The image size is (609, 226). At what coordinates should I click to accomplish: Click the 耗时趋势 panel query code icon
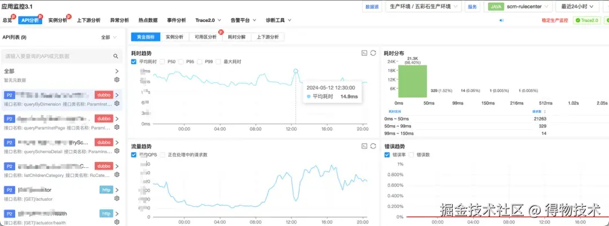click(364, 53)
